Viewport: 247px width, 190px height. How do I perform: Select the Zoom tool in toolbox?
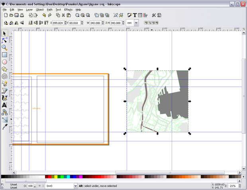pos(4,47)
